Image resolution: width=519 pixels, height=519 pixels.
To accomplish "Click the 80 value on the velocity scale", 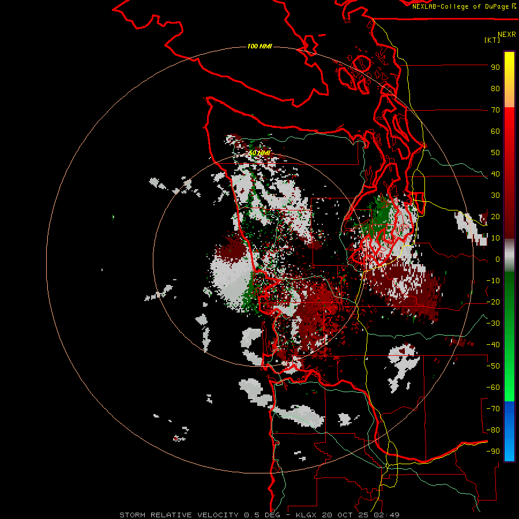I will [495, 89].
